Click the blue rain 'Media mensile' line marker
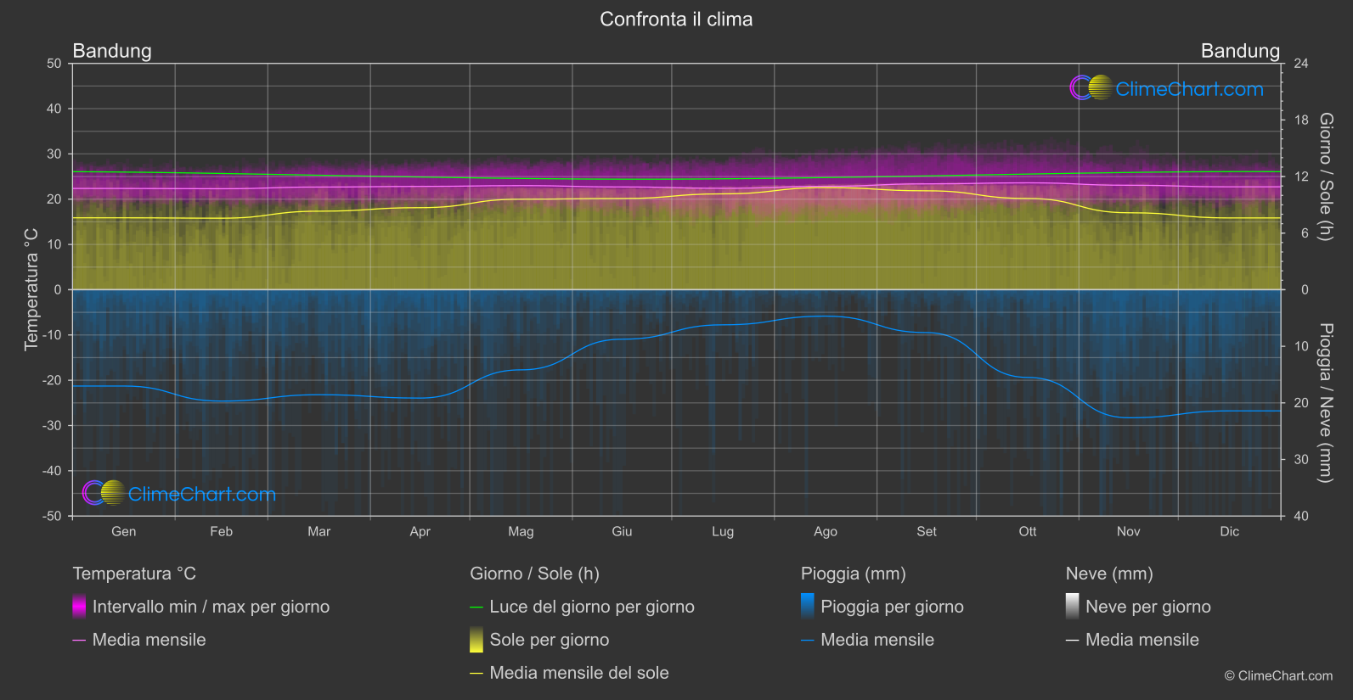This screenshot has height=700, width=1353. 808,641
